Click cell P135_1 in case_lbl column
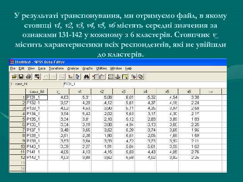Screen dimensions: 243x182 pyautogui.click(x=37, y=119)
